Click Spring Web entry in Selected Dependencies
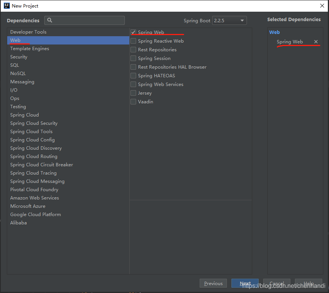Viewport: 329px width, 293px height. (290, 41)
